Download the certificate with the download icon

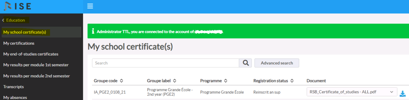pos(402,93)
